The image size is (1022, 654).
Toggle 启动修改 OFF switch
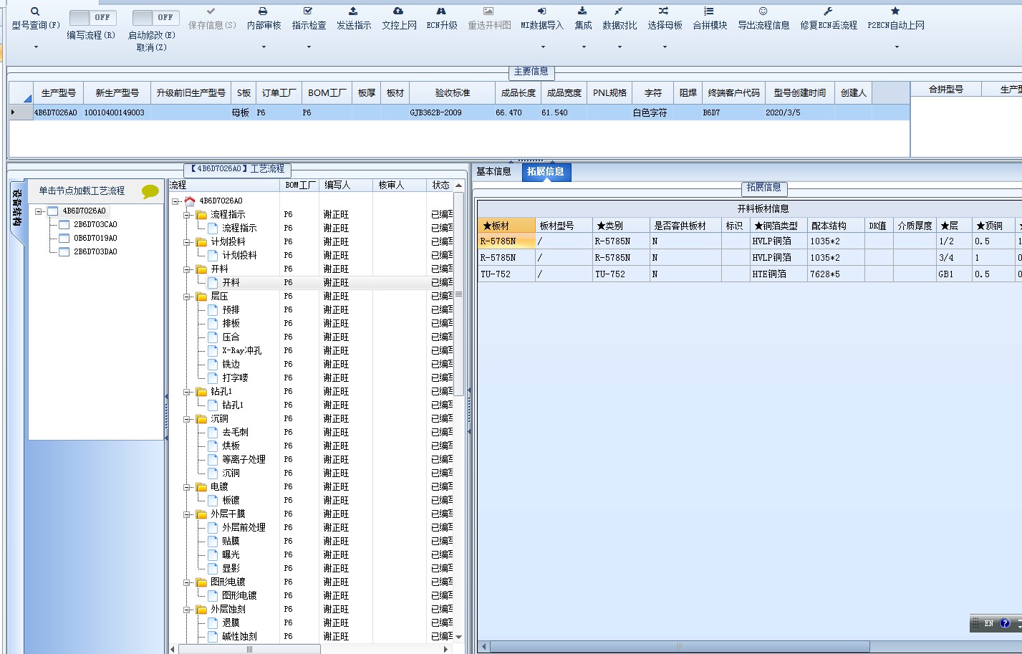coord(155,17)
